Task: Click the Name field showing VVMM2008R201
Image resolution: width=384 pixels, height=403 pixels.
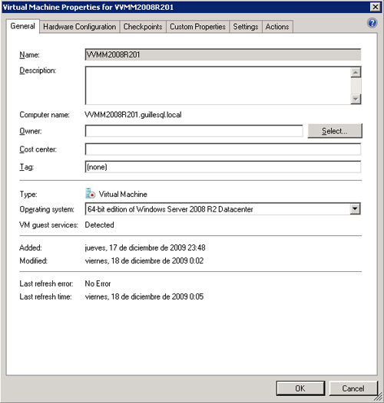Action: coord(223,54)
